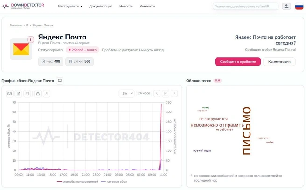Go to previous chart period arrow
The image size is (306, 190).
click(157, 94)
